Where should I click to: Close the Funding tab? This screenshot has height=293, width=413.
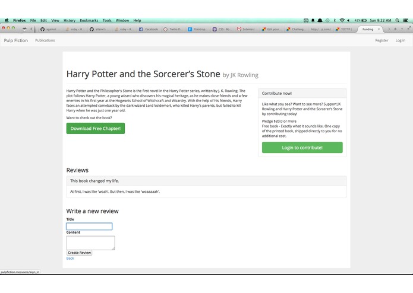click(x=379, y=29)
